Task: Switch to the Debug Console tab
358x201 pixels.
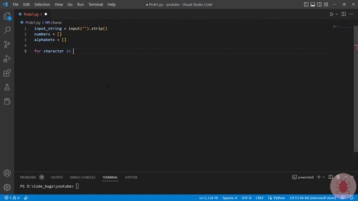Action: (x=83, y=177)
